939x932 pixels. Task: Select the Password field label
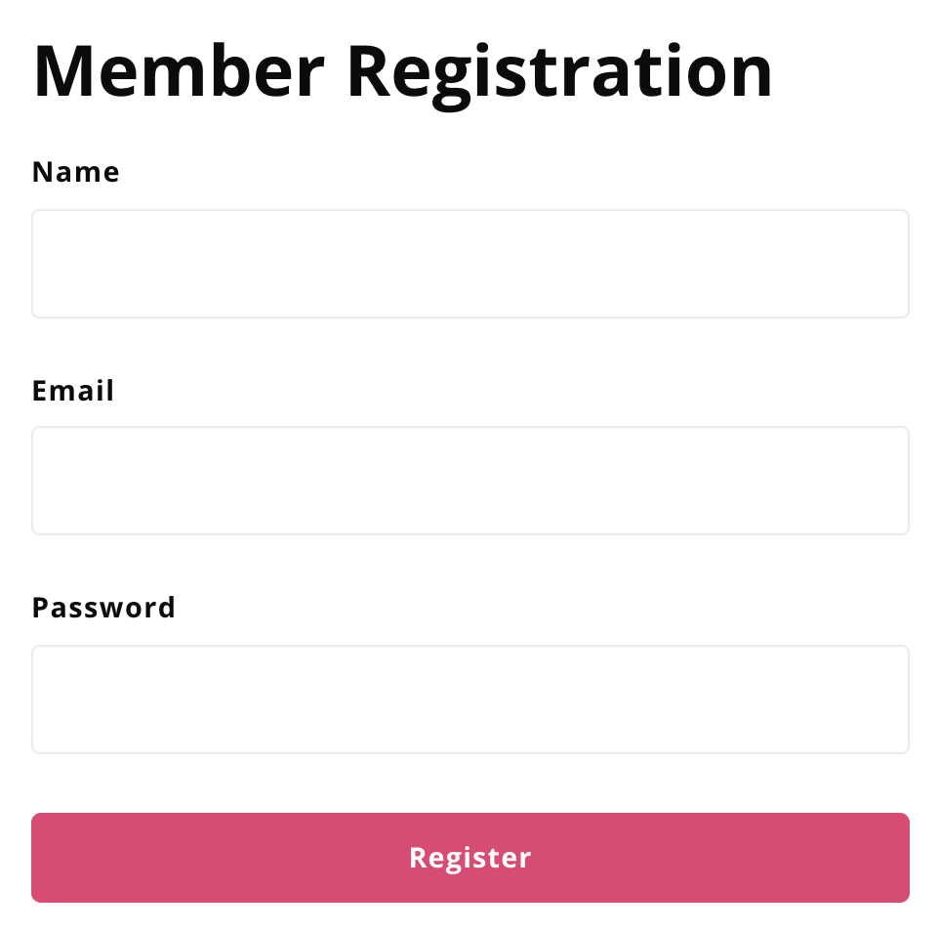103,607
